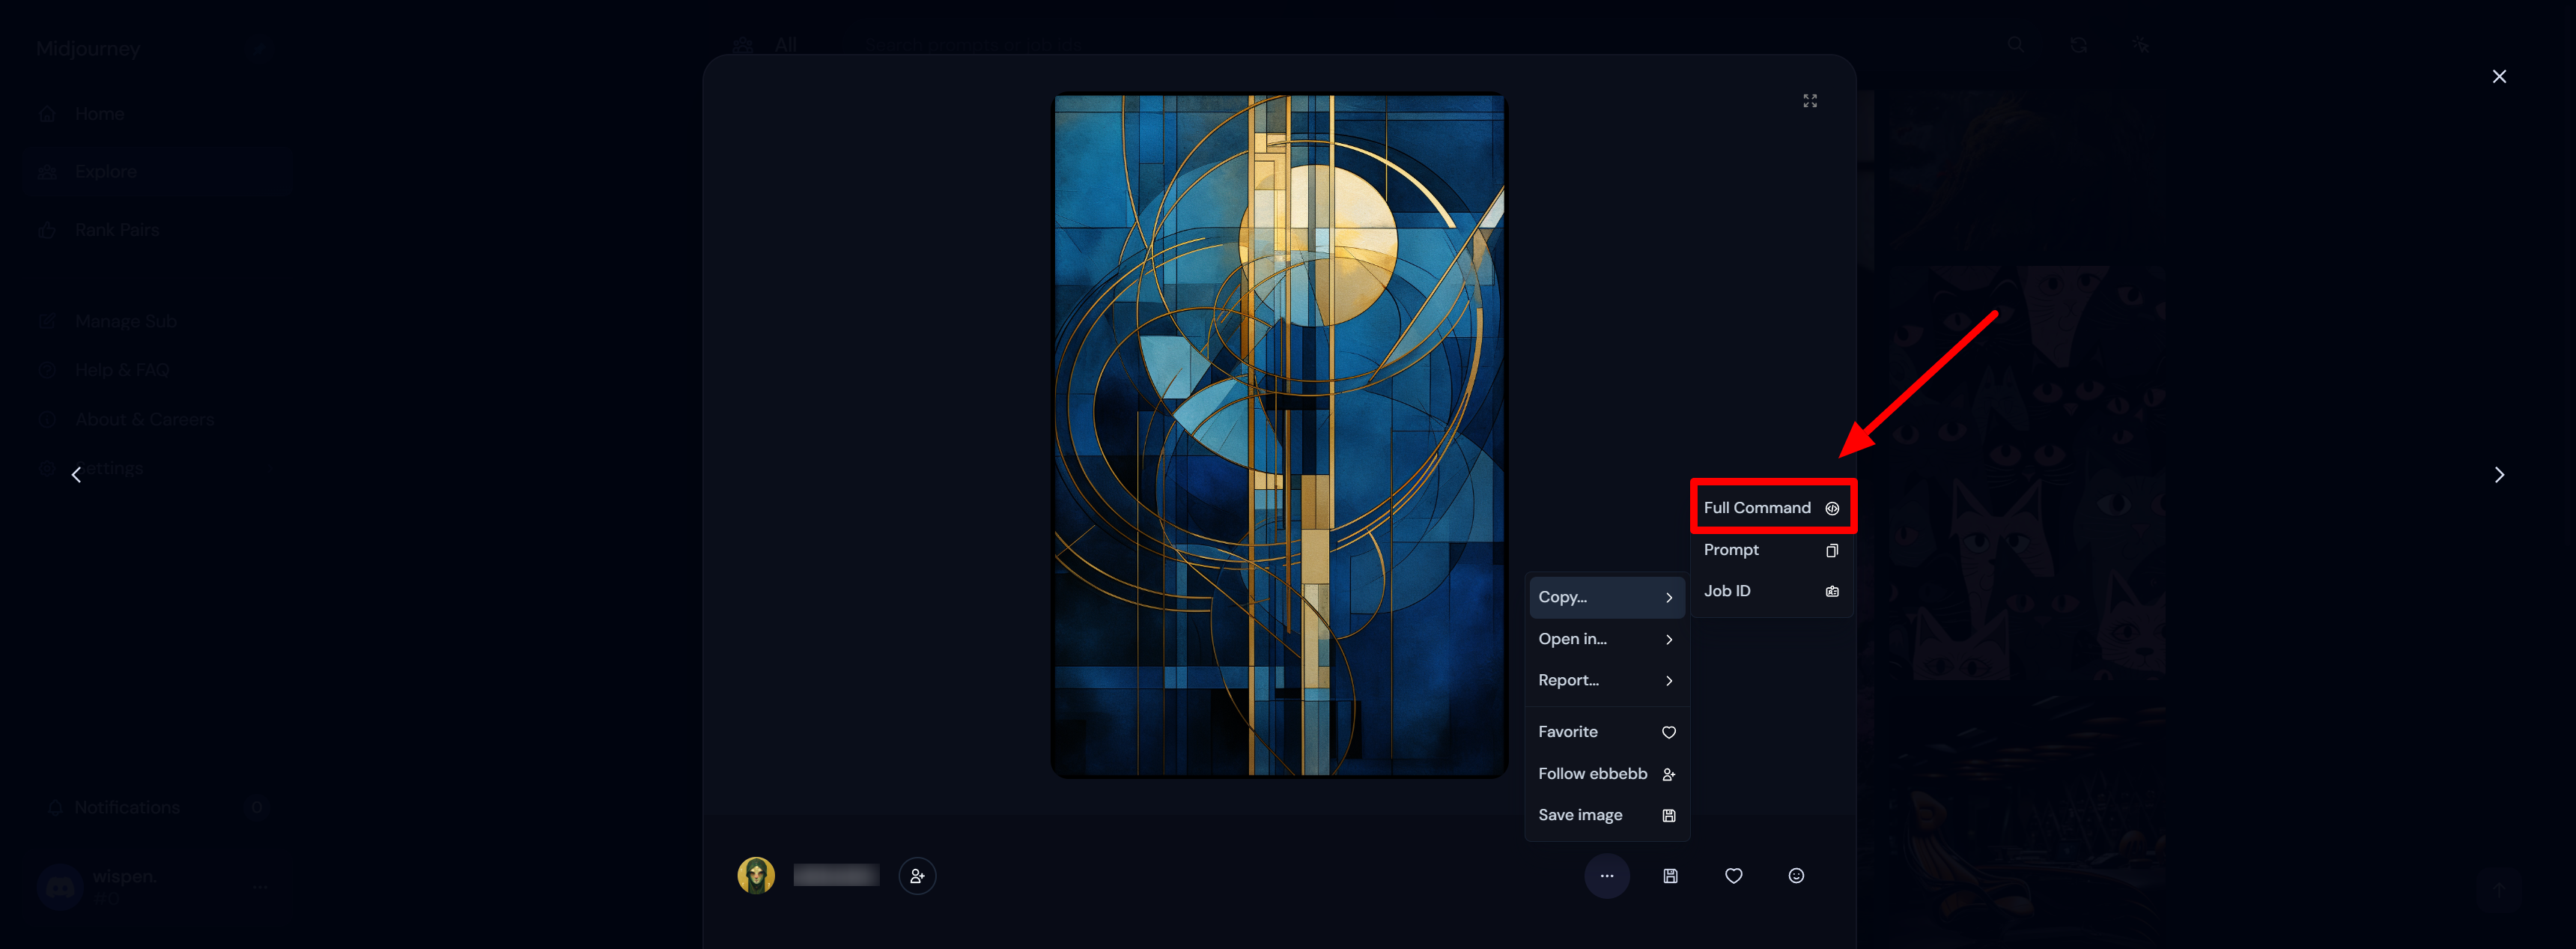Expand the Copy... submenu

click(x=1606, y=597)
